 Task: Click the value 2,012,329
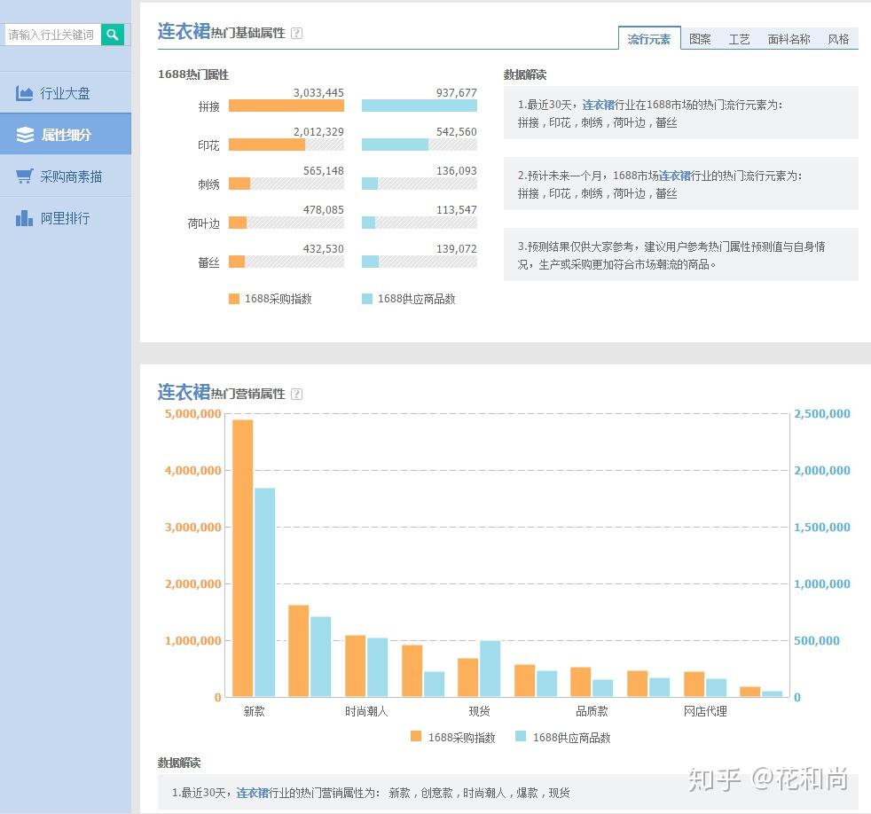click(318, 131)
